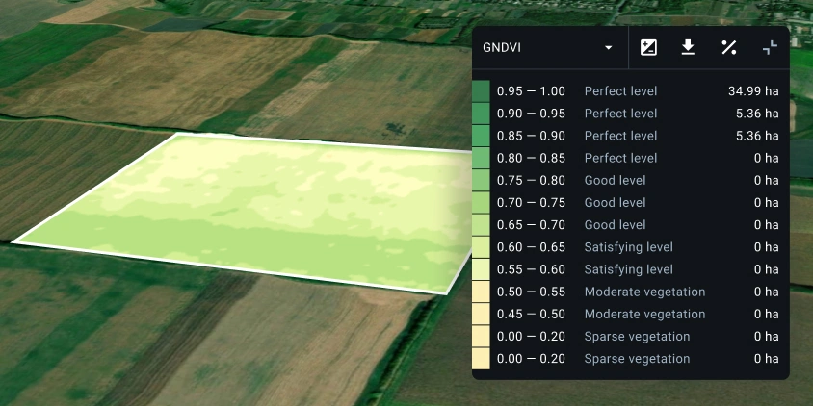Image resolution: width=813 pixels, height=406 pixels.
Task: Pick the 0.55 — 0.60 swatch
Action: point(481,269)
